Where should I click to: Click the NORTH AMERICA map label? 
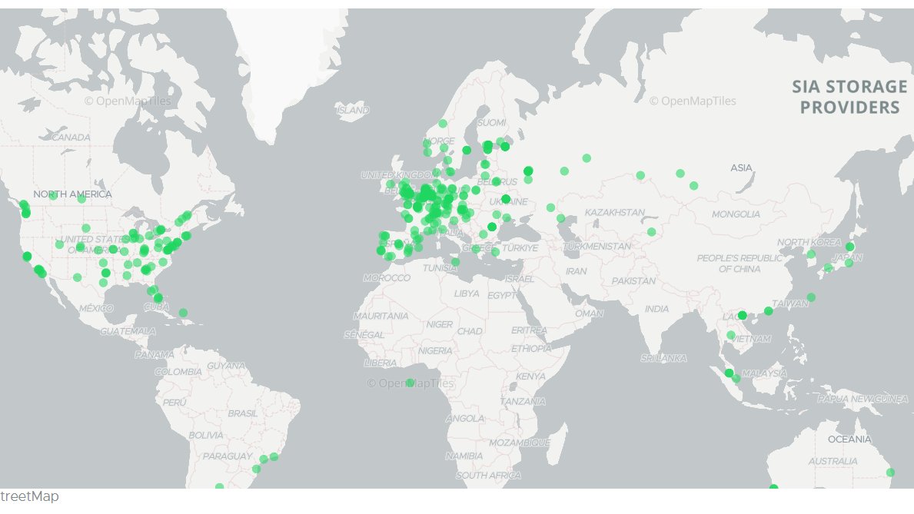pyautogui.click(x=72, y=194)
